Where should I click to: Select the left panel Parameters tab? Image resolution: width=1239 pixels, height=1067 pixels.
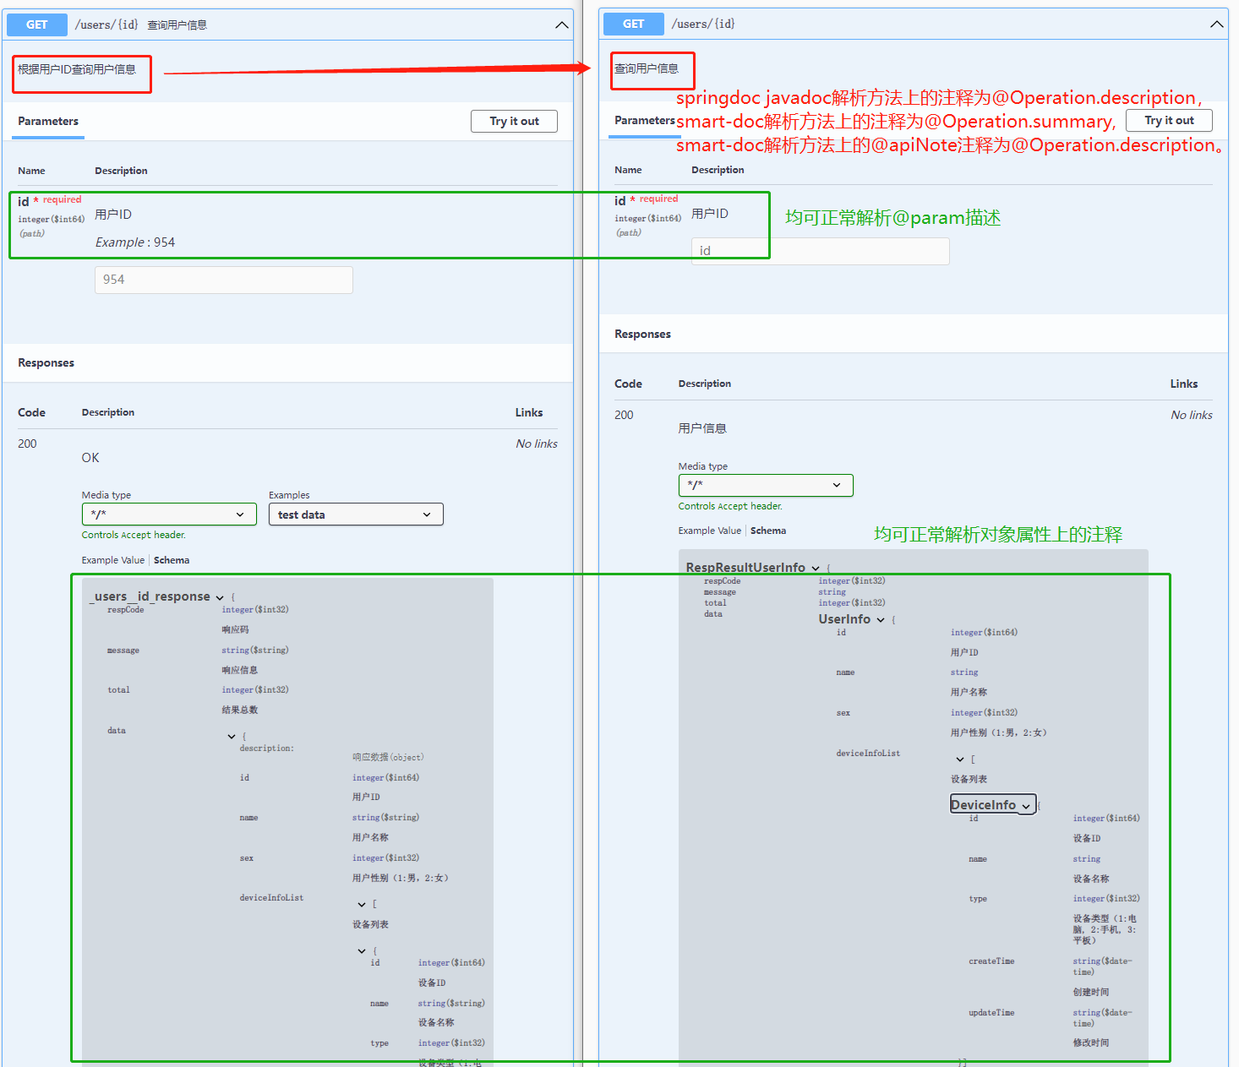click(48, 122)
